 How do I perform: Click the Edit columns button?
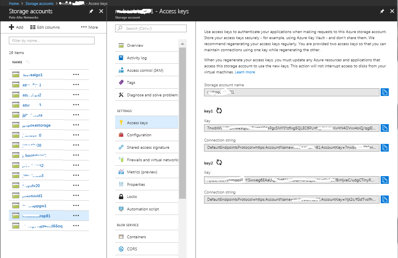(45, 27)
